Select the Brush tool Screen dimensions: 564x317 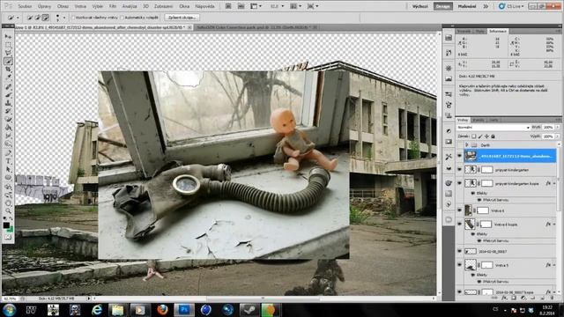8,95
